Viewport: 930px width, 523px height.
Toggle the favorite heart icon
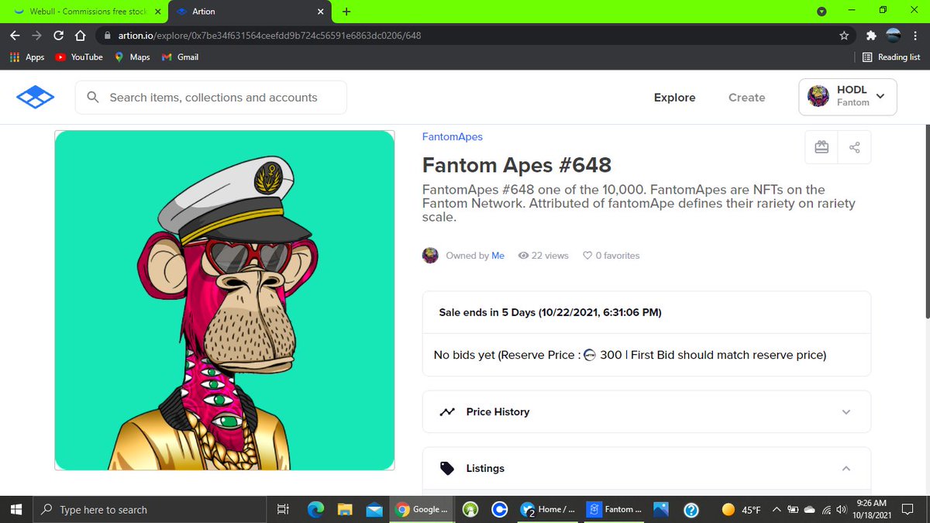coord(587,256)
